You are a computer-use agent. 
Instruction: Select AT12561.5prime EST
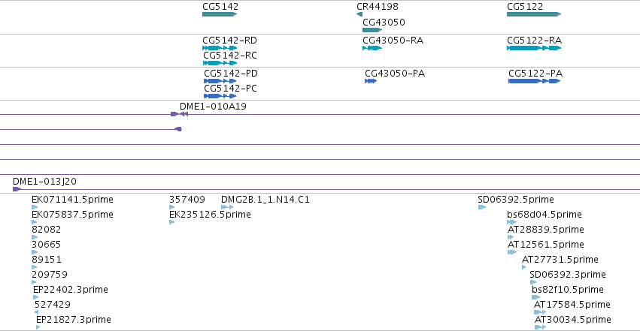pyautogui.click(x=546, y=245)
